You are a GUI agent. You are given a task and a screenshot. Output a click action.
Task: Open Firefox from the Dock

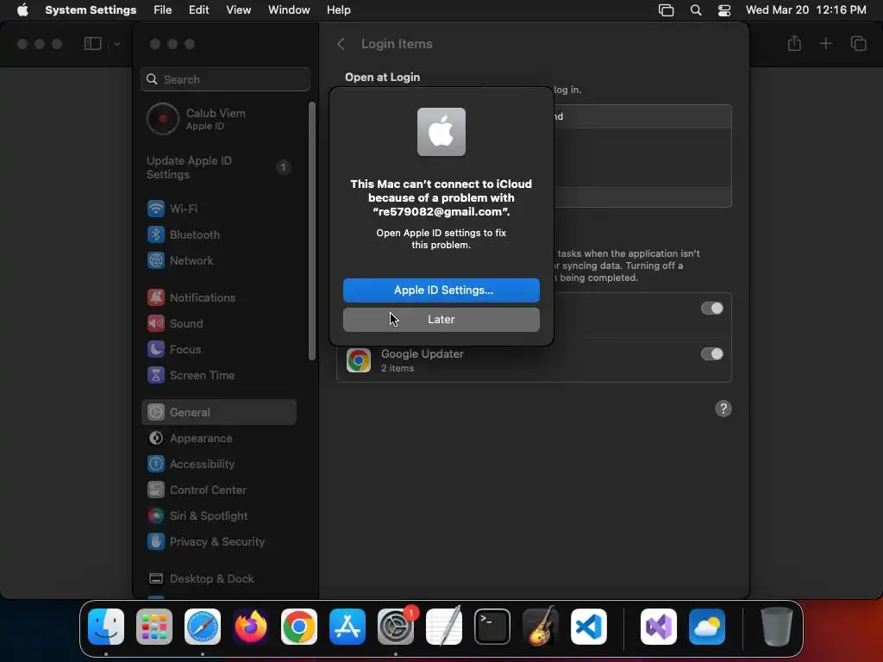pos(251,627)
